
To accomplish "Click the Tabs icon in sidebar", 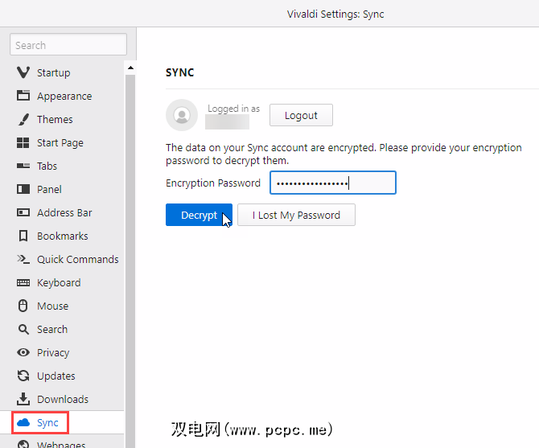I will click(23, 166).
